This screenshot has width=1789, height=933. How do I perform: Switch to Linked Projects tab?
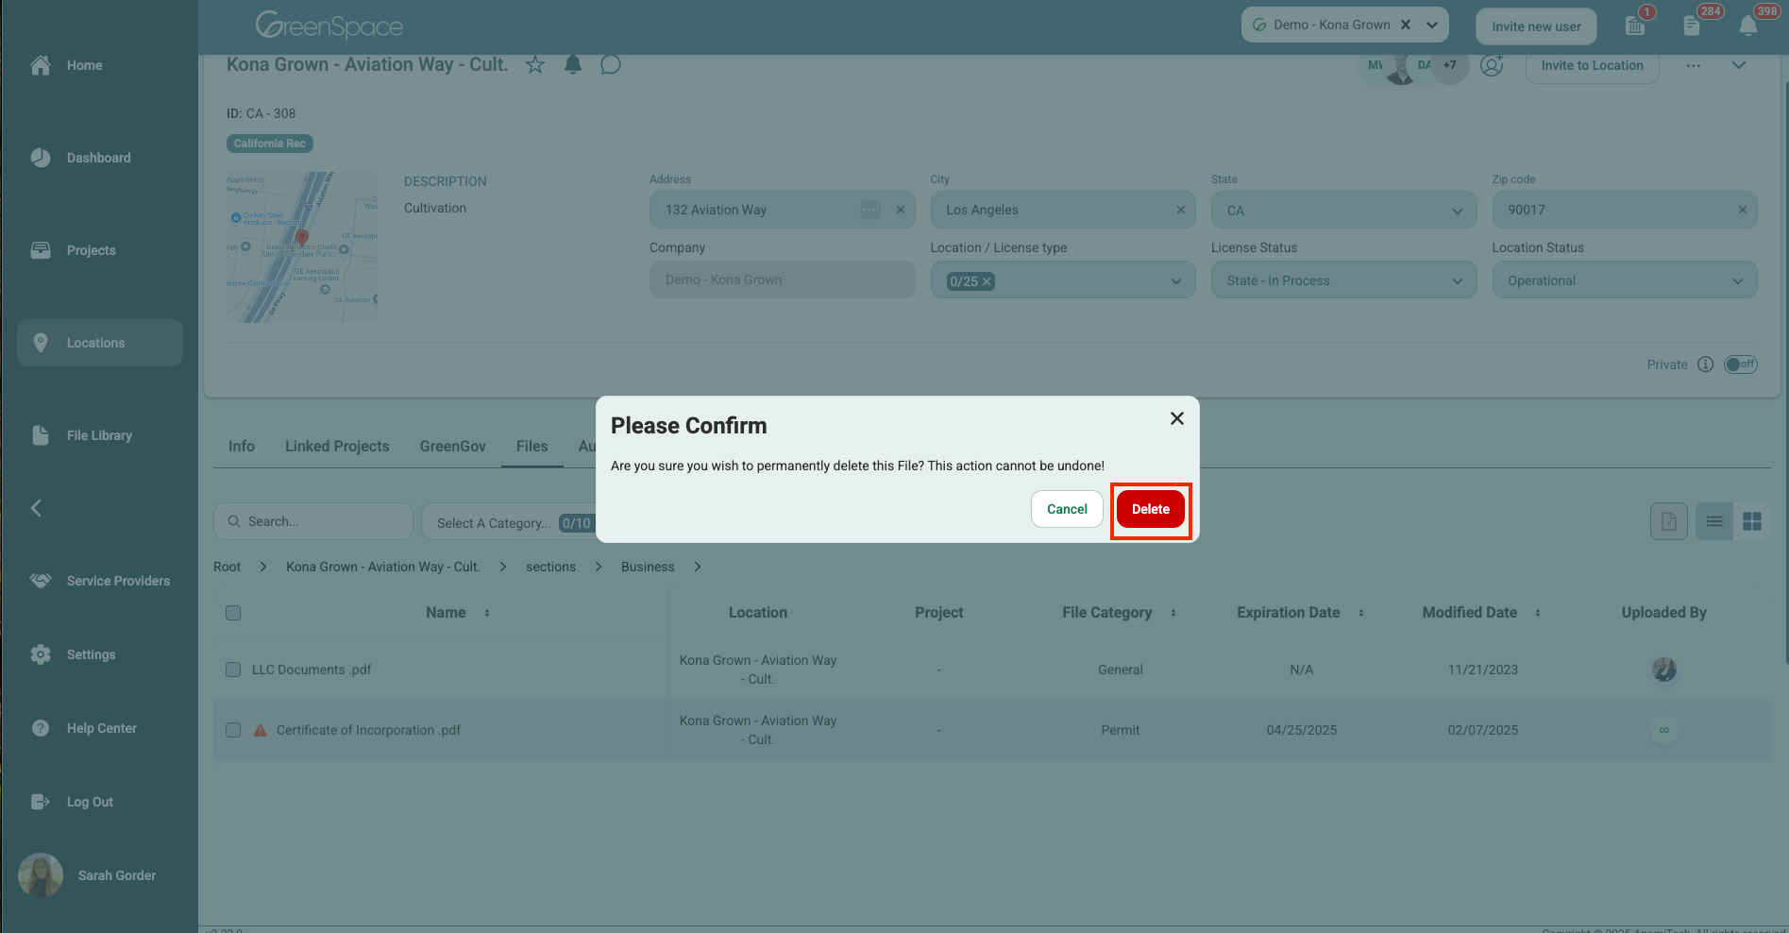pos(337,446)
